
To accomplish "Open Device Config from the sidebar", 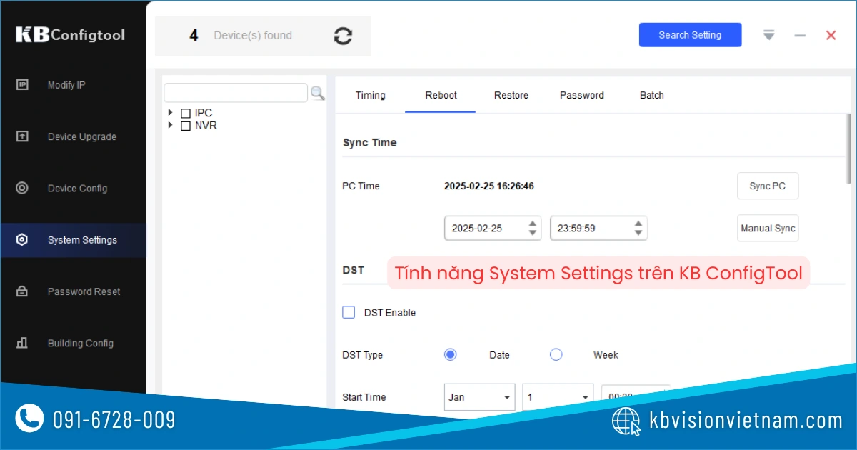I will pos(22,188).
